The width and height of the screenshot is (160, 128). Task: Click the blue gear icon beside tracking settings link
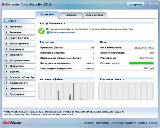click(48, 32)
